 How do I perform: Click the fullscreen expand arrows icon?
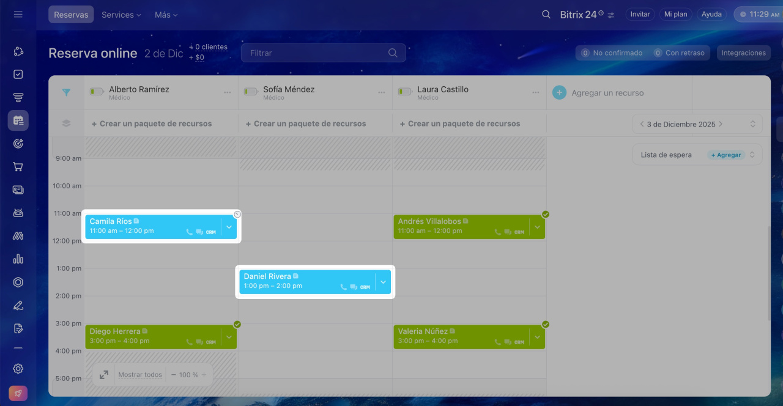point(104,375)
